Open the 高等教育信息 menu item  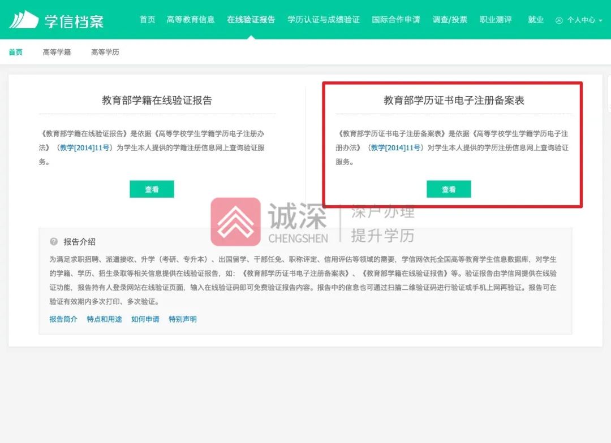(x=191, y=19)
